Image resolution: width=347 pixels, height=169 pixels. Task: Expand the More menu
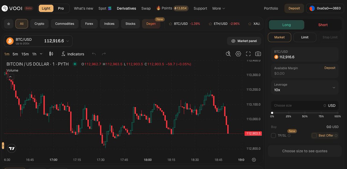tap(219, 8)
